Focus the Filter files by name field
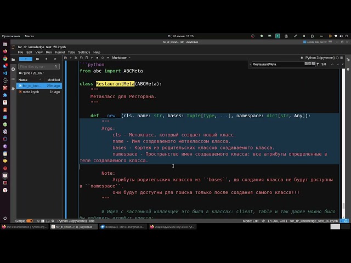 pos(39,67)
